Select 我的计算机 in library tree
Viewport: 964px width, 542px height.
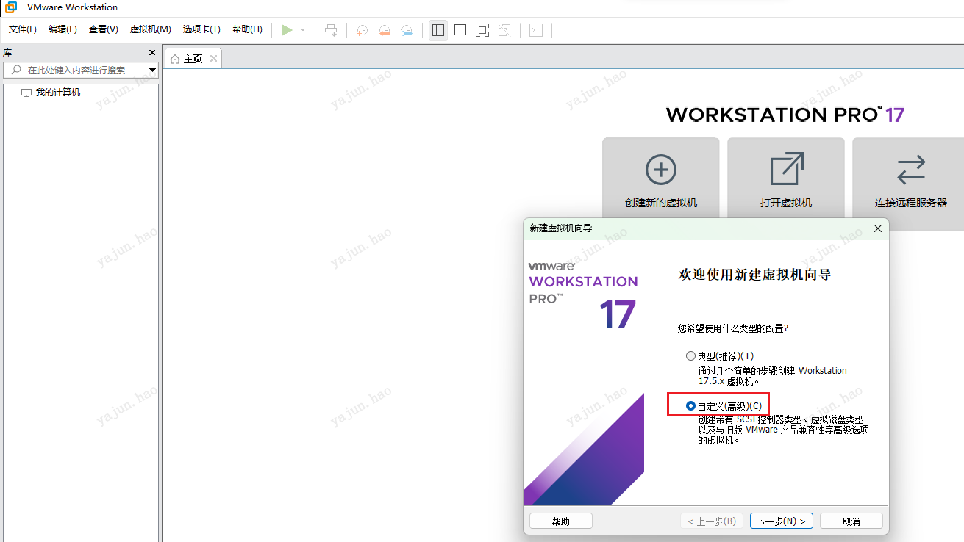(x=58, y=93)
